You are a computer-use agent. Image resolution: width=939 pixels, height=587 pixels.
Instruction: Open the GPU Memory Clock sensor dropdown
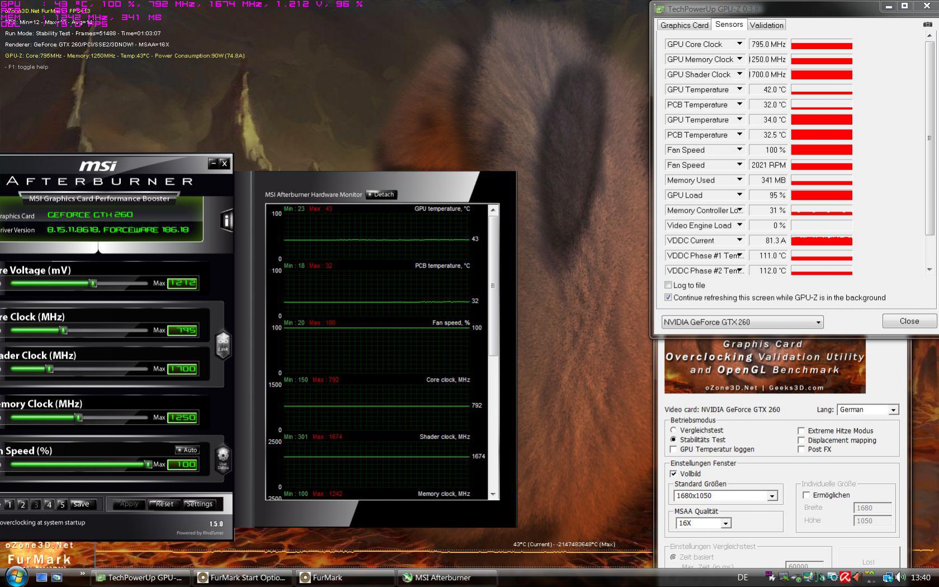[x=739, y=59]
